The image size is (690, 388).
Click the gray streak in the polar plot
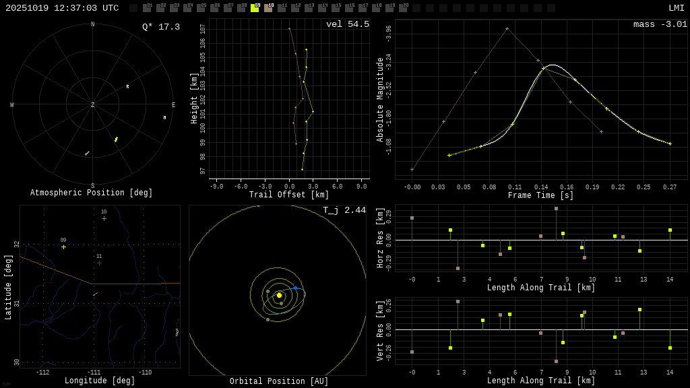pos(87,153)
